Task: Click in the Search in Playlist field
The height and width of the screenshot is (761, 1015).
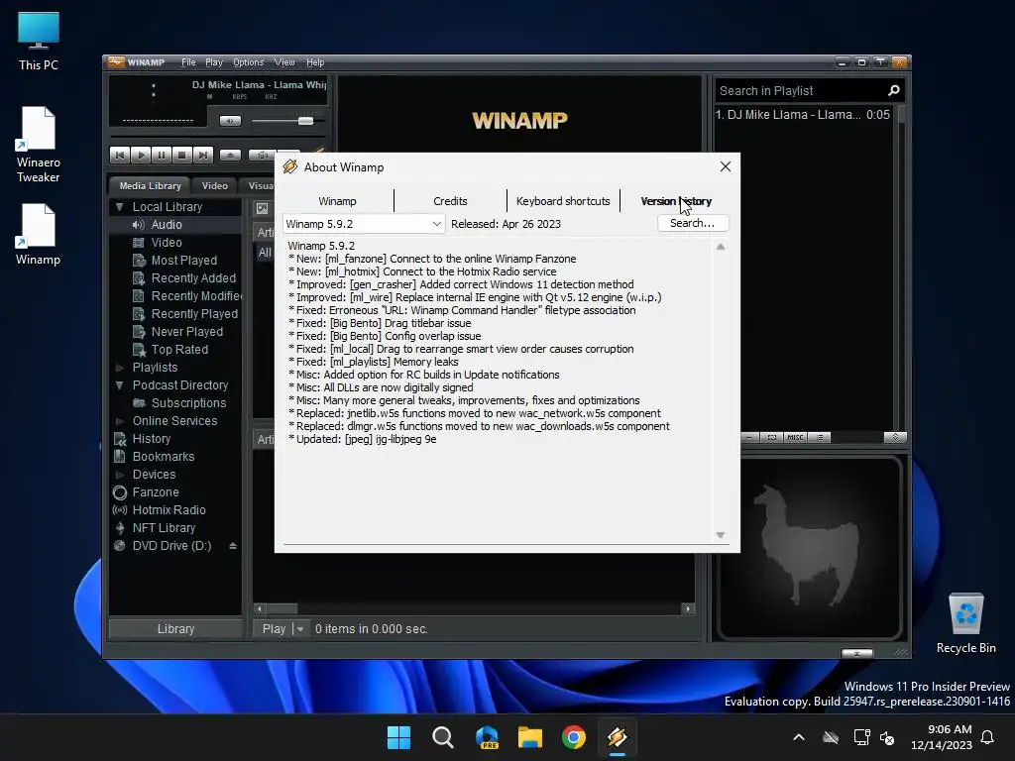Action: pyautogui.click(x=800, y=90)
